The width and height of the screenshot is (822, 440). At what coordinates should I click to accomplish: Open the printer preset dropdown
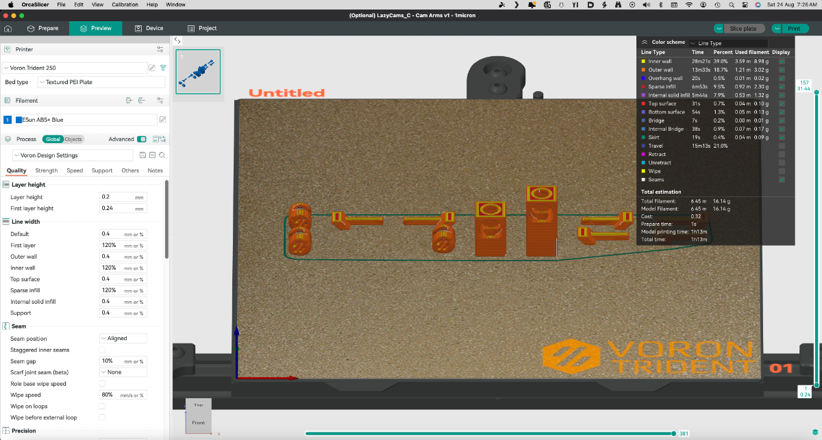(x=74, y=68)
